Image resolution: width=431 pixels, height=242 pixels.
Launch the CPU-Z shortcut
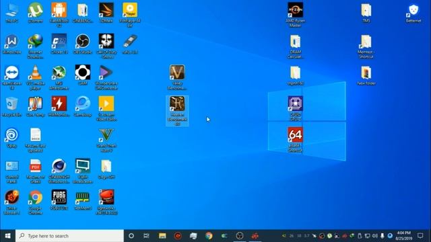(x=295, y=109)
